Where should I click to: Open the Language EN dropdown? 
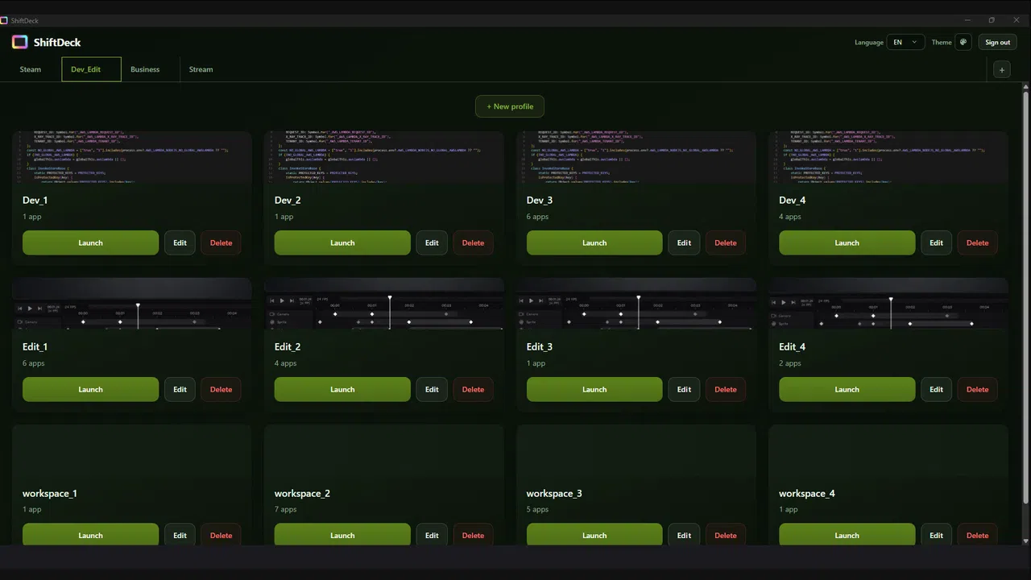(x=905, y=42)
